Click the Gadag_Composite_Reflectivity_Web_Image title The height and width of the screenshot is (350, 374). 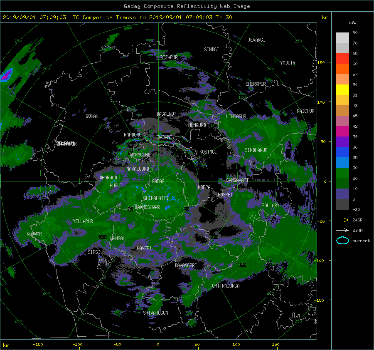[x=187, y=6]
